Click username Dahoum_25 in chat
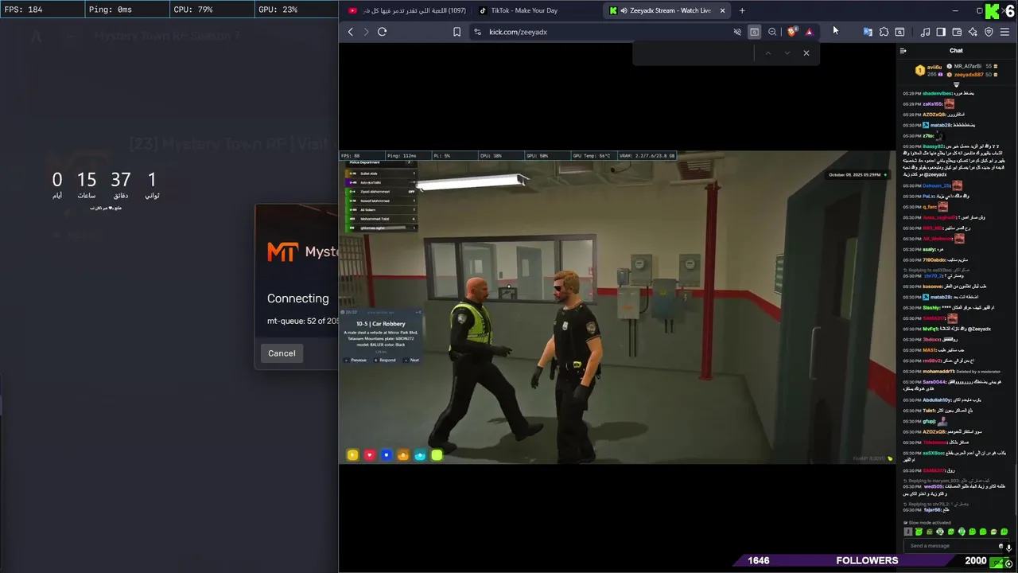The width and height of the screenshot is (1018, 573). click(937, 185)
